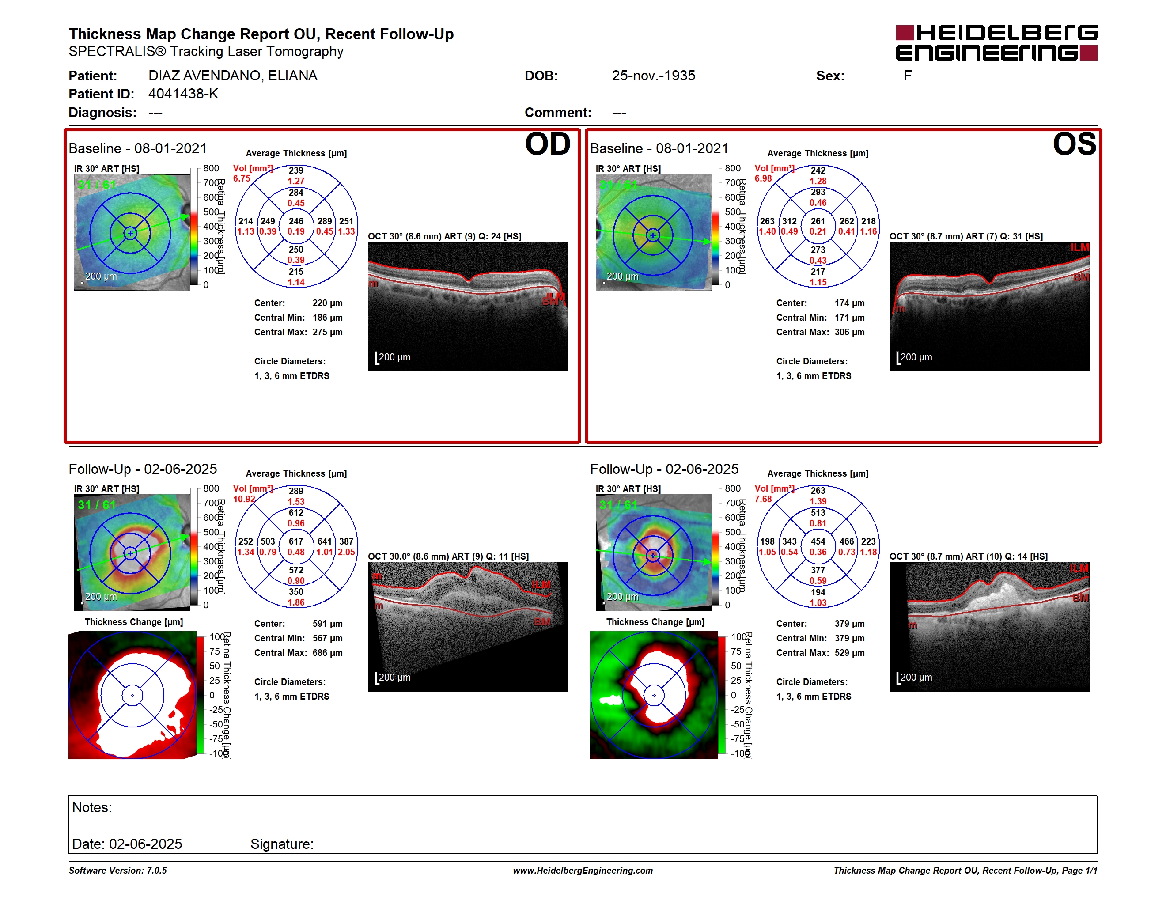Screen dimensions: 1166x901
Task: Open the OD baseline IR fundus thickness map
Action: 132,232
